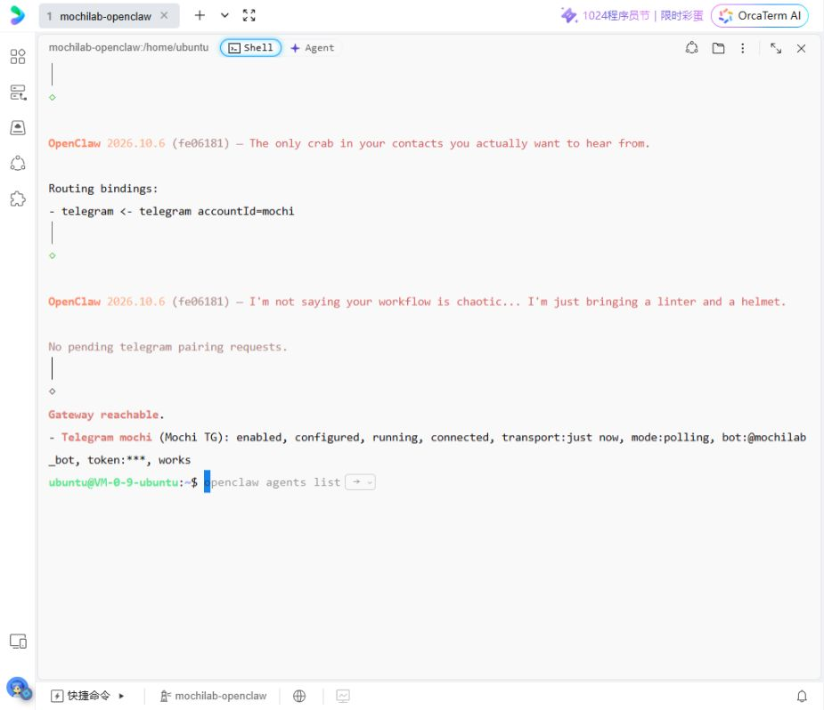Click the path mochilab-openclaw:/home/ubuntu

pyautogui.click(x=129, y=47)
